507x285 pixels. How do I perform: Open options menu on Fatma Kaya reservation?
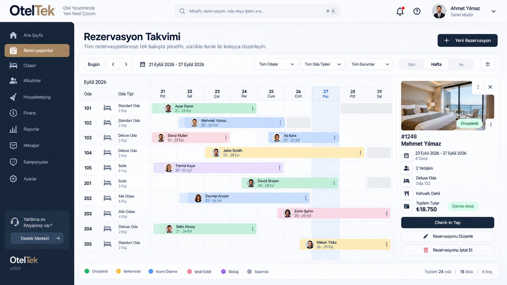[x=279, y=168]
